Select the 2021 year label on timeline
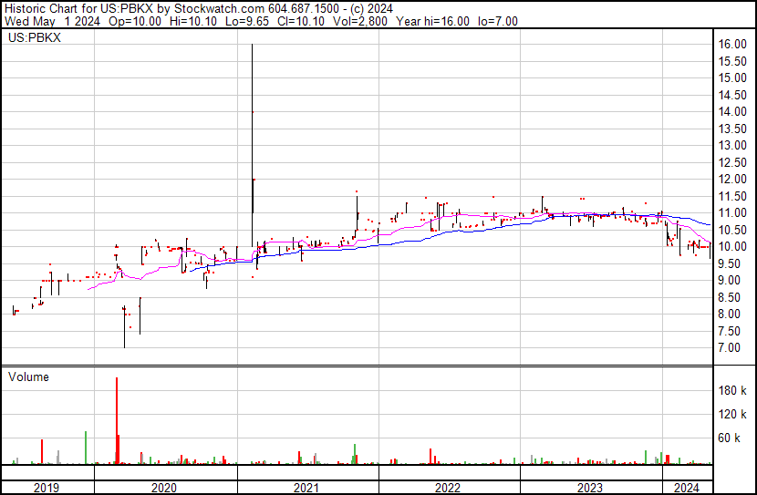Viewport: 757px width, 495px height. 306,488
